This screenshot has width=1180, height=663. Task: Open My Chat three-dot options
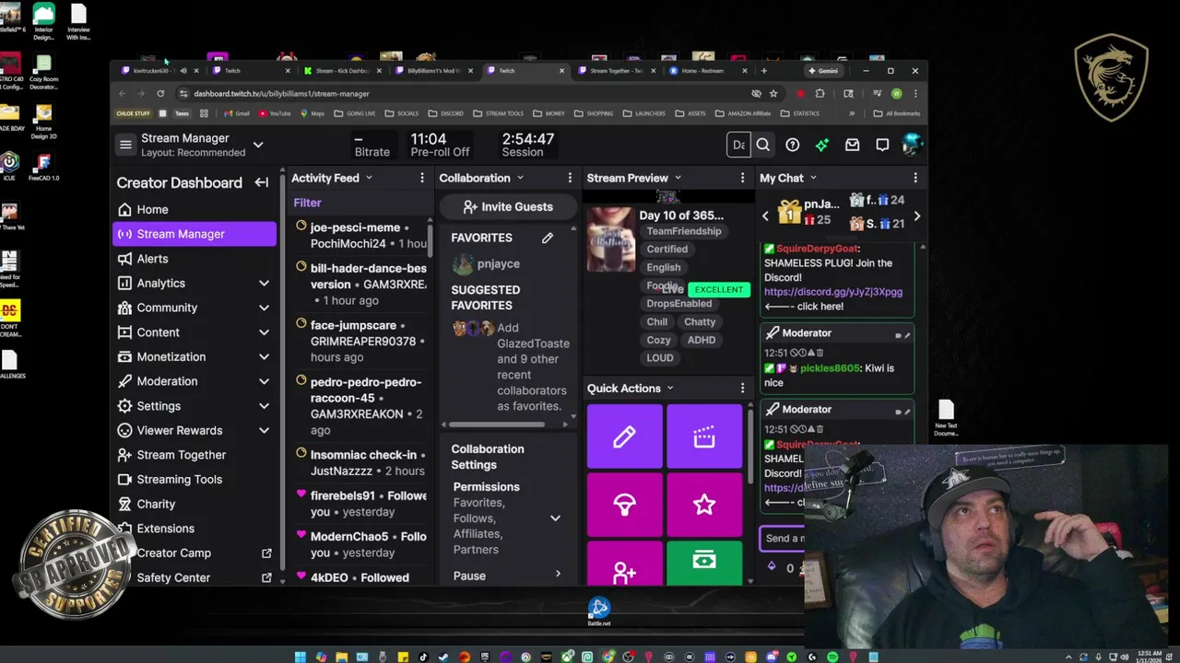pos(915,178)
